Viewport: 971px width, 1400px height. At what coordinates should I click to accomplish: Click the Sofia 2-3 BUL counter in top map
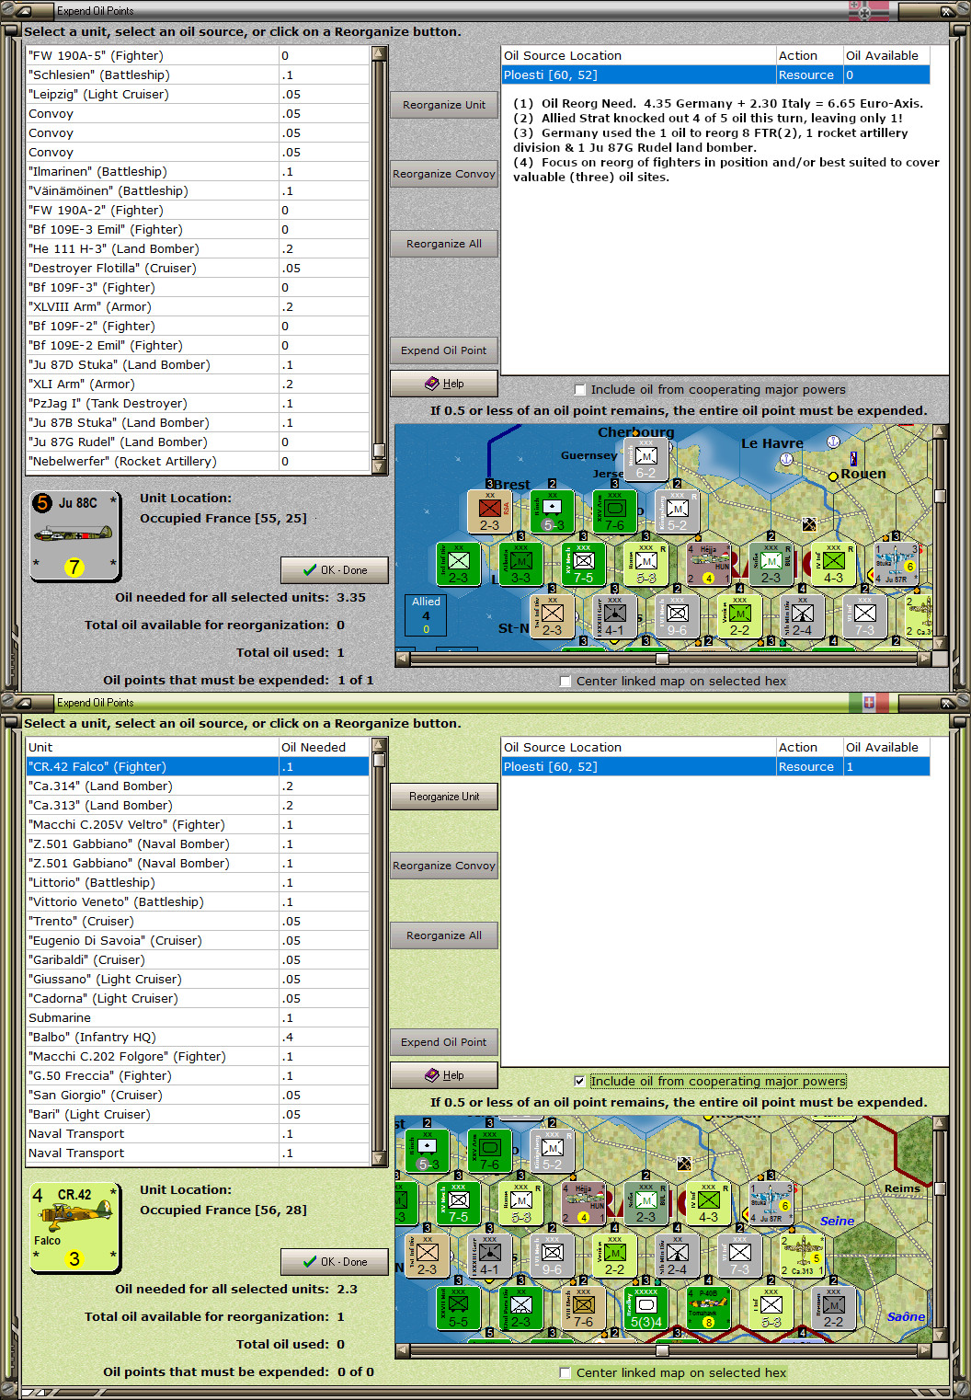pyautogui.click(x=771, y=564)
